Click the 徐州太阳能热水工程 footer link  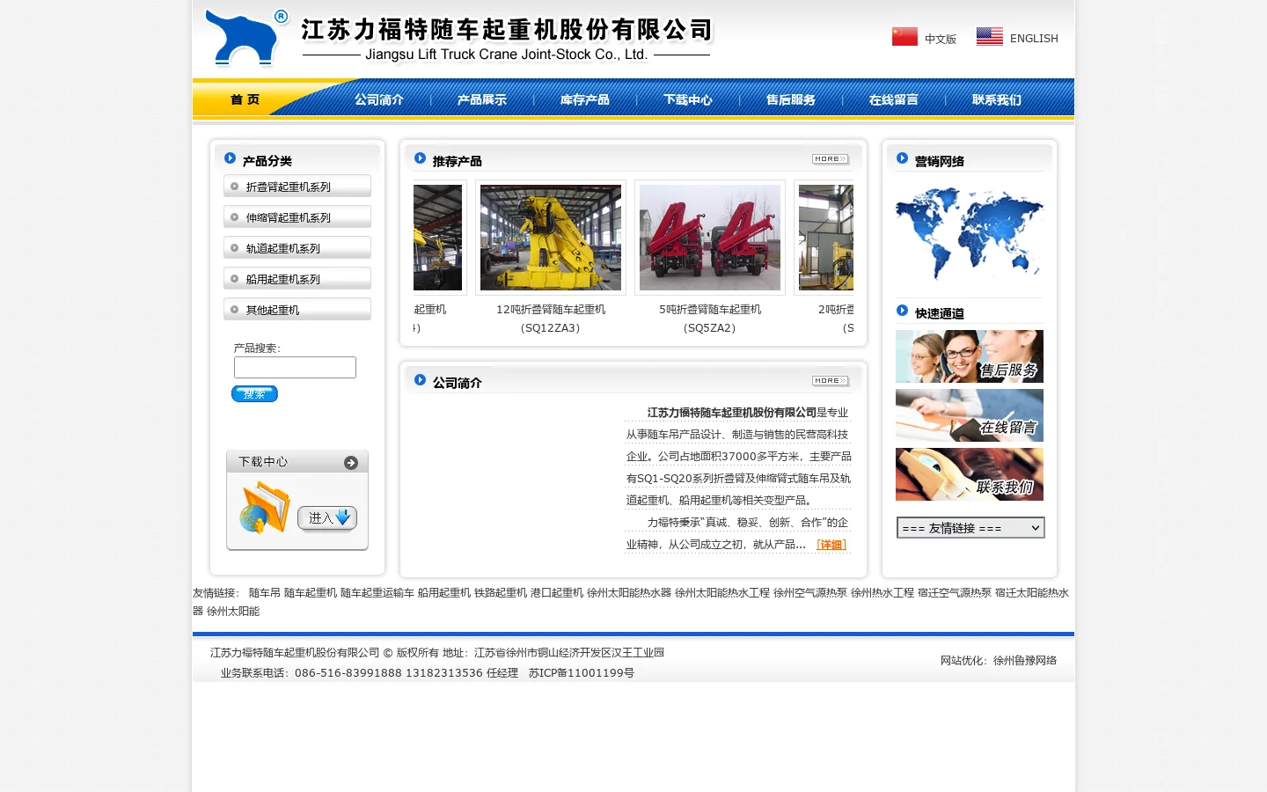click(722, 593)
